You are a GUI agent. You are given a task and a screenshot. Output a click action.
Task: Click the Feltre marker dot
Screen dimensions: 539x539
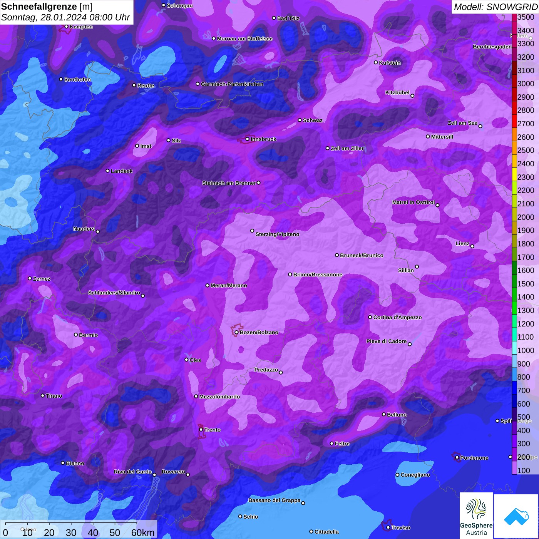pos(332,444)
